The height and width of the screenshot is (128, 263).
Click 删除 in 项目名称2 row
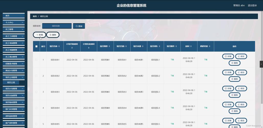234,79
